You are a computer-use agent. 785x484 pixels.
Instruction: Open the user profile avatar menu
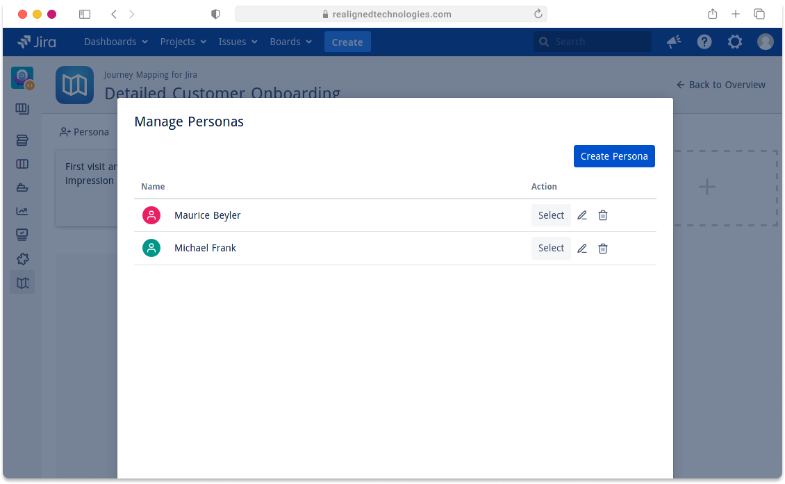pos(766,42)
